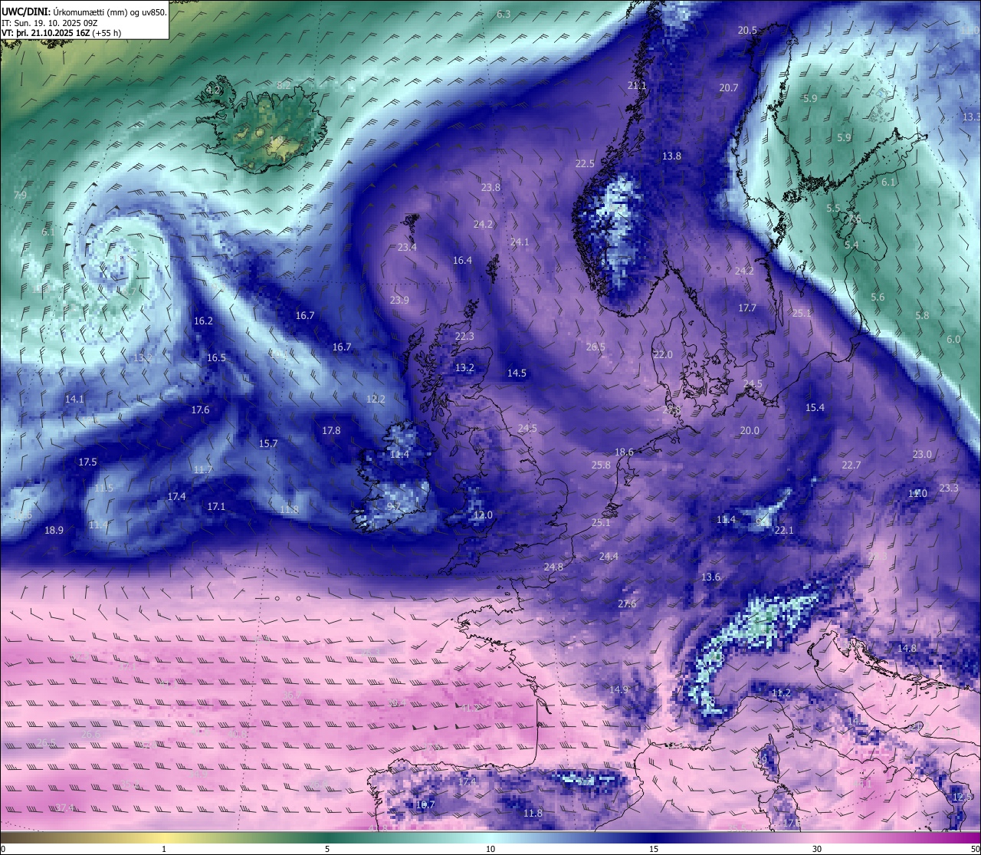
Task: Click the 17.8 value west of Ireland
Action: click(x=331, y=430)
